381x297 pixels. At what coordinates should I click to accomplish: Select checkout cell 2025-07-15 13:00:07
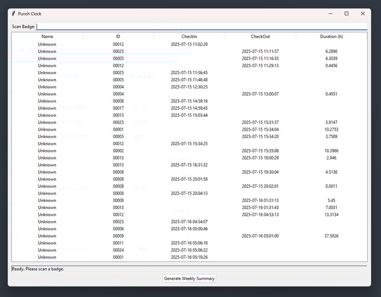point(260,94)
